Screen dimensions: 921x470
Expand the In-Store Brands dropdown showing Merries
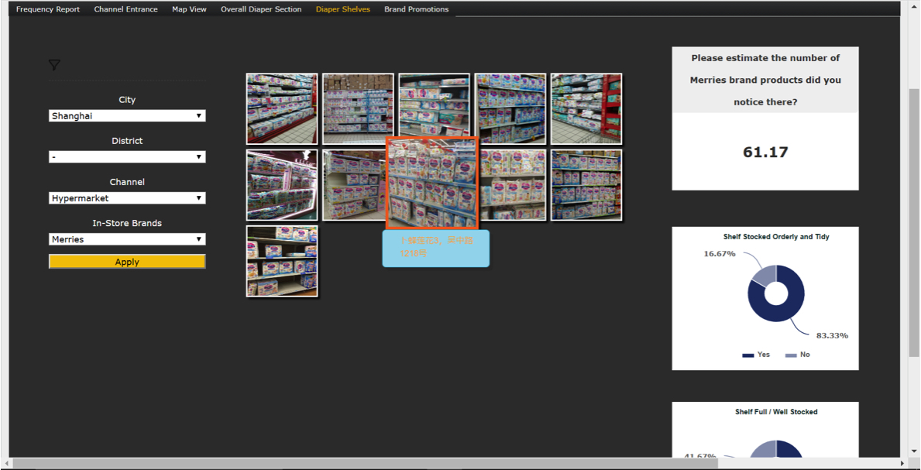[x=127, y=239]
